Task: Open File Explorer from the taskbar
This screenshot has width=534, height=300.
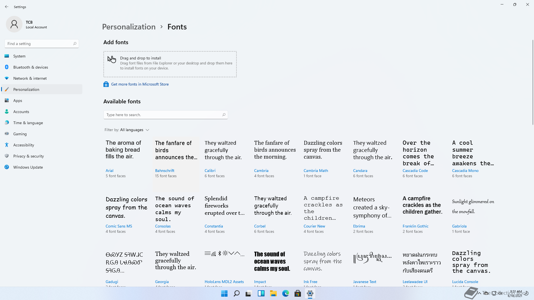Action: pos(273,293)
